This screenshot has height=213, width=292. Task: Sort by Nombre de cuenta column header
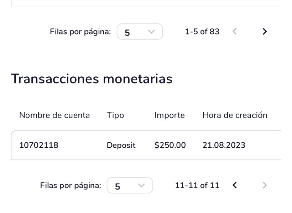coord(54,115)
